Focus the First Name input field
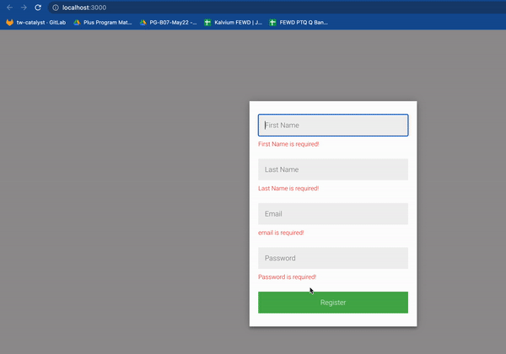The image size is (506, 354). pyautogui.click(x=333, y=125)
